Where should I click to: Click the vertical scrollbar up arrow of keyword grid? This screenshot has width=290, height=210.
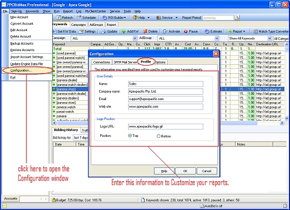287,44
